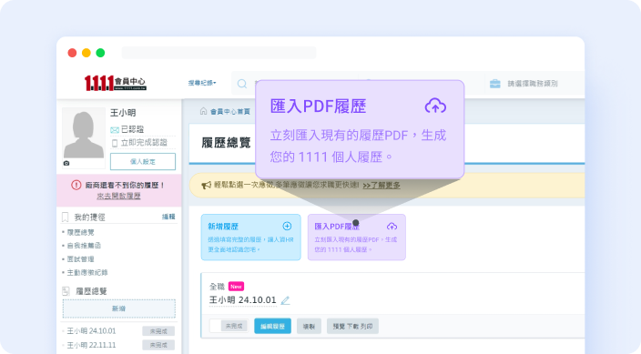Image resolution: width=641 pixels, height=354 pixels.
Task: Click the megaphone announcement icon
Action: coord(206,185)
